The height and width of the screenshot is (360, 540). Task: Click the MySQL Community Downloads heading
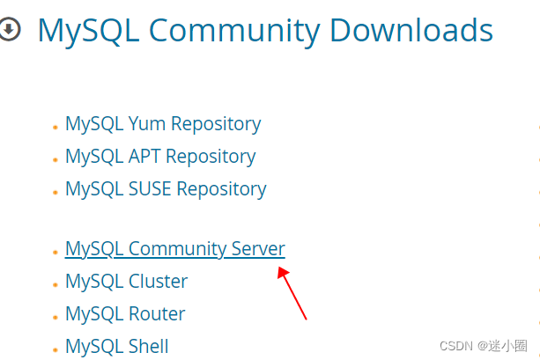pyautogui.click(x=265, y=31)
